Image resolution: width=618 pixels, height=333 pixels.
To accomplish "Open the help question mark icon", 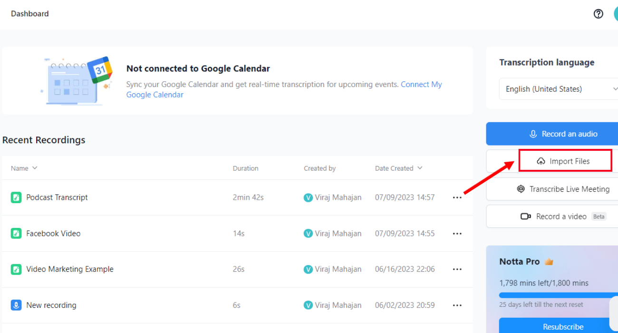I will [599, 14].
